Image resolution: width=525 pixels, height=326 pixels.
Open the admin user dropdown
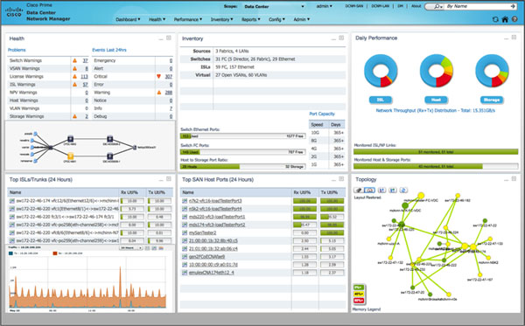(325, 6)
